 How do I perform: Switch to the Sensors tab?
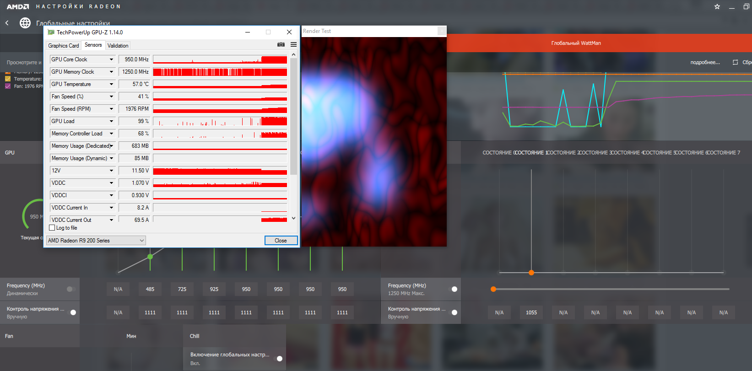(93, 45)
